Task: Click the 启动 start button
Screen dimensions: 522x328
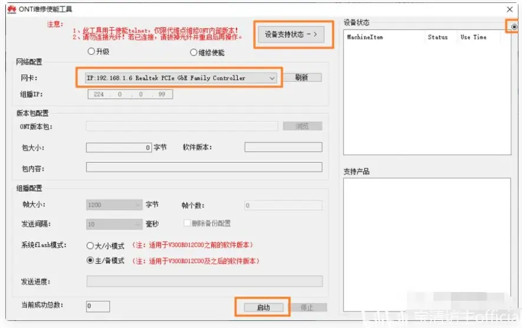Action: click(x=263, y=307)
